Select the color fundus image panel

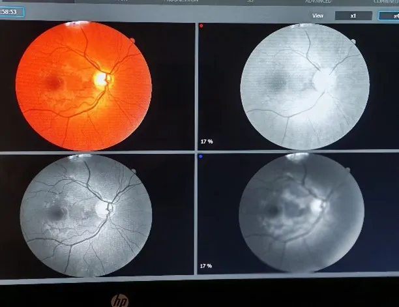[x=83, y=85]
